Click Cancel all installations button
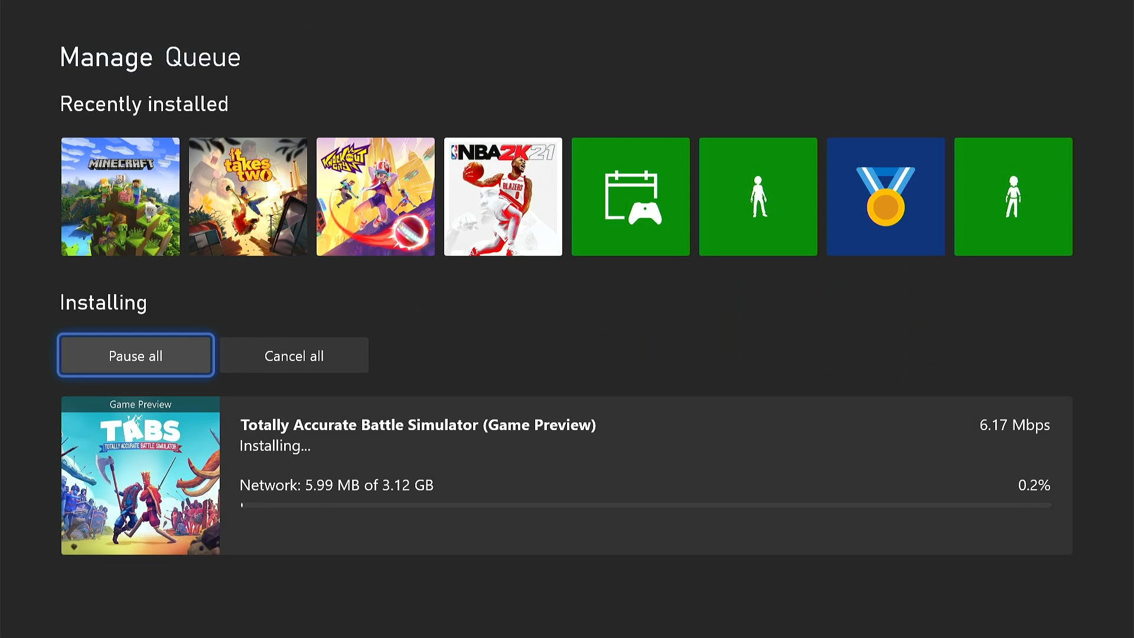Image resolution: width=1134 pixels, height=638 pixels. point(293,355)
